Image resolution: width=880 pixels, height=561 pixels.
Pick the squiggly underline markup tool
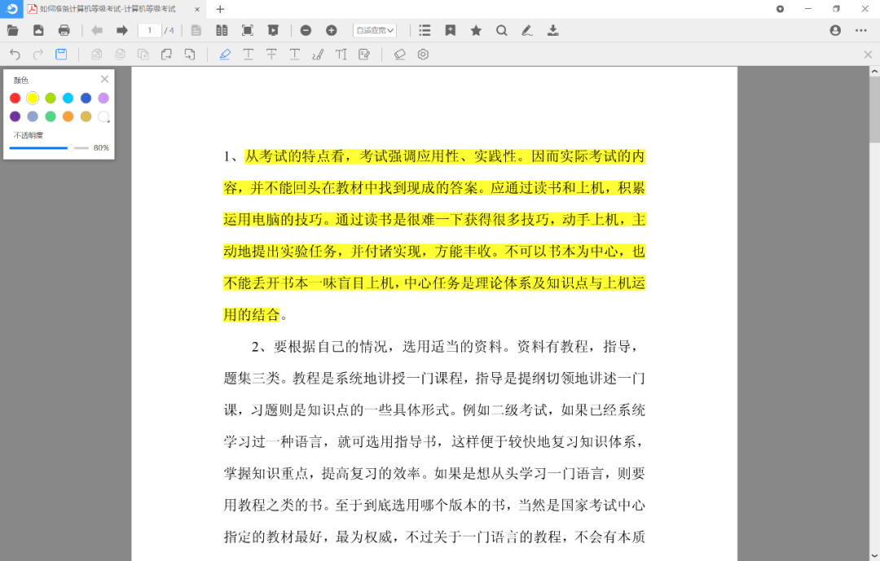294,55
